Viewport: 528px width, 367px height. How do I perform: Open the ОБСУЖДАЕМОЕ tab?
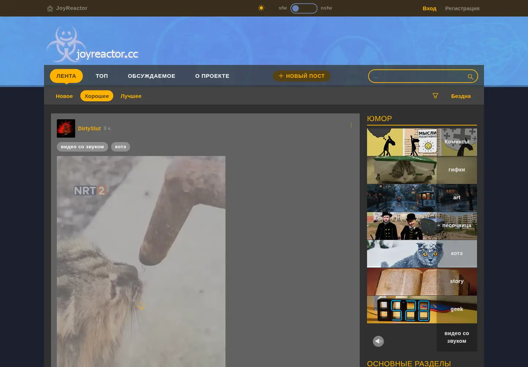(x=151, y=76)
